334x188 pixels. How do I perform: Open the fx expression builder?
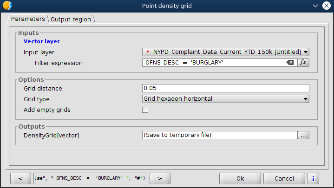(x=303, y=63)
